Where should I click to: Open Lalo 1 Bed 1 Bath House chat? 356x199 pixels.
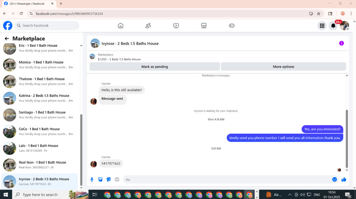(40, 148)
